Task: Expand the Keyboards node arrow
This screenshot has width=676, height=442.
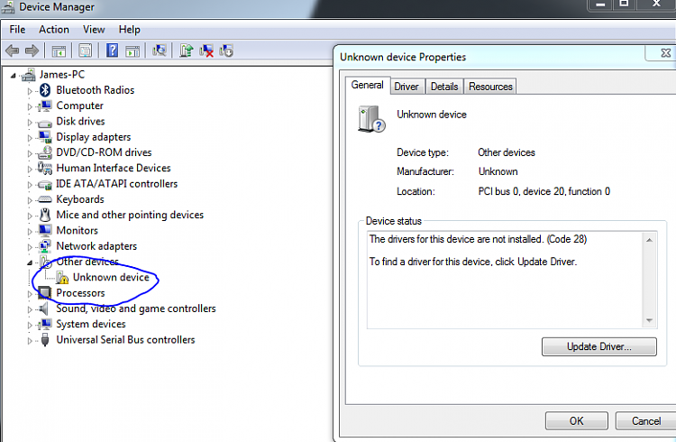Action: point(30,200)
